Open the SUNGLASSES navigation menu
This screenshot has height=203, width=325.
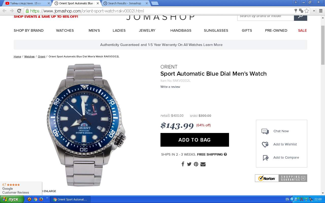[x=216, y=30]
